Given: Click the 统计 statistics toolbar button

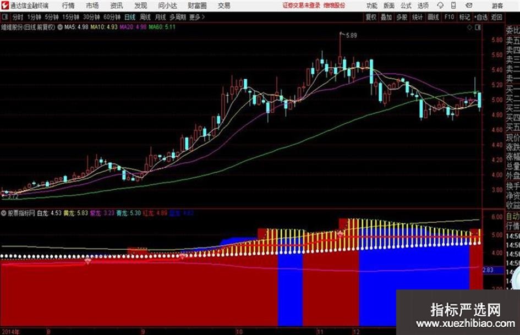Looking at the screenshot, I should click(417, 17).
